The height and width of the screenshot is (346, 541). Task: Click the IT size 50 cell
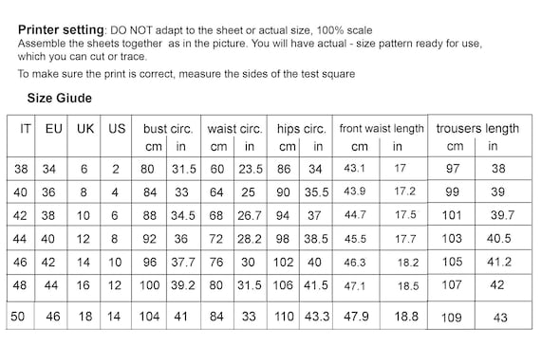pos(20,316)
